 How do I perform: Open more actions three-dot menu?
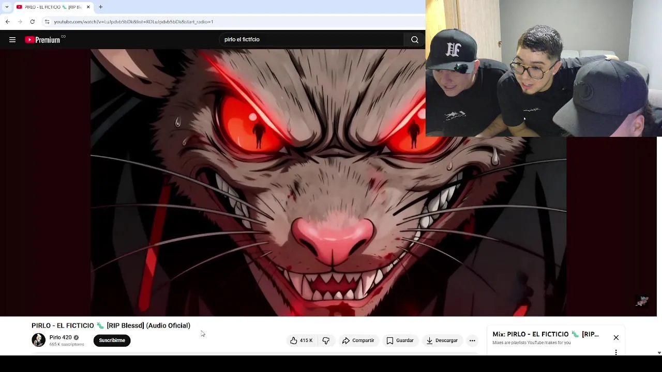pyautogui.click(x=472, y=340)
